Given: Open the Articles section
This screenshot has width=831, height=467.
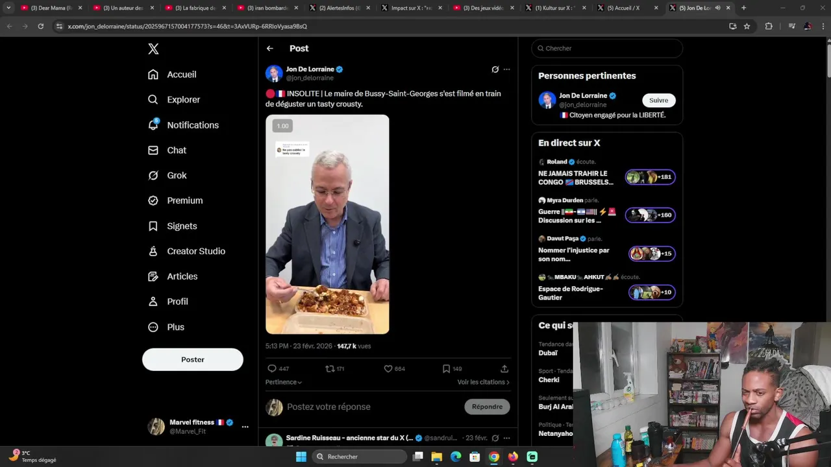Looking at the screenshot, I should pyautogui.click(x=173, y=277).
